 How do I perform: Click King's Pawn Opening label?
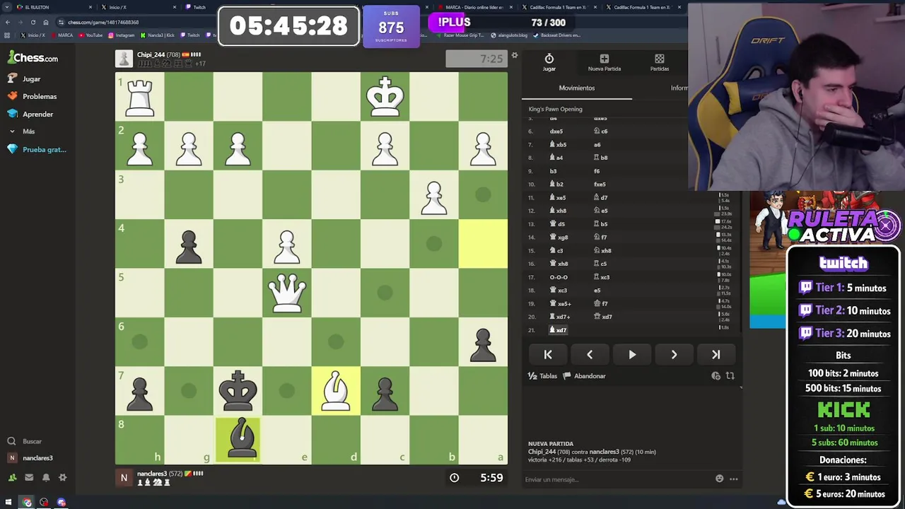(556, 109)
